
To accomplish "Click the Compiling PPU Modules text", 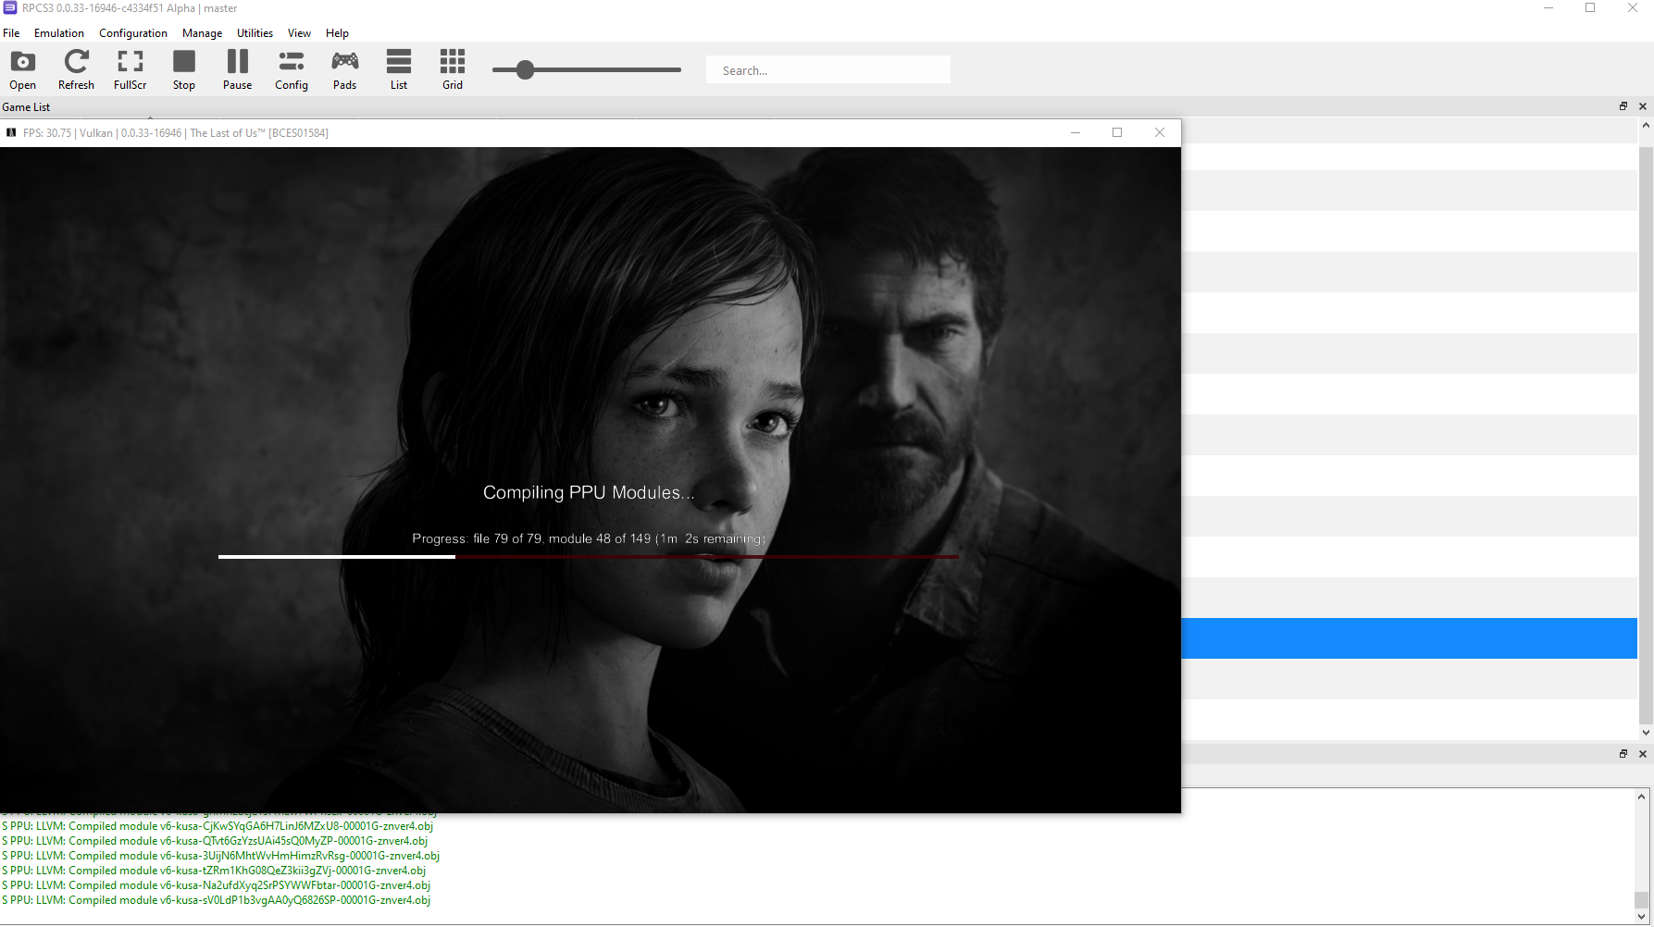I will pos(589,493).
